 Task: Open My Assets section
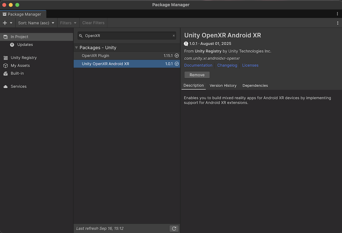click(20, 66)
